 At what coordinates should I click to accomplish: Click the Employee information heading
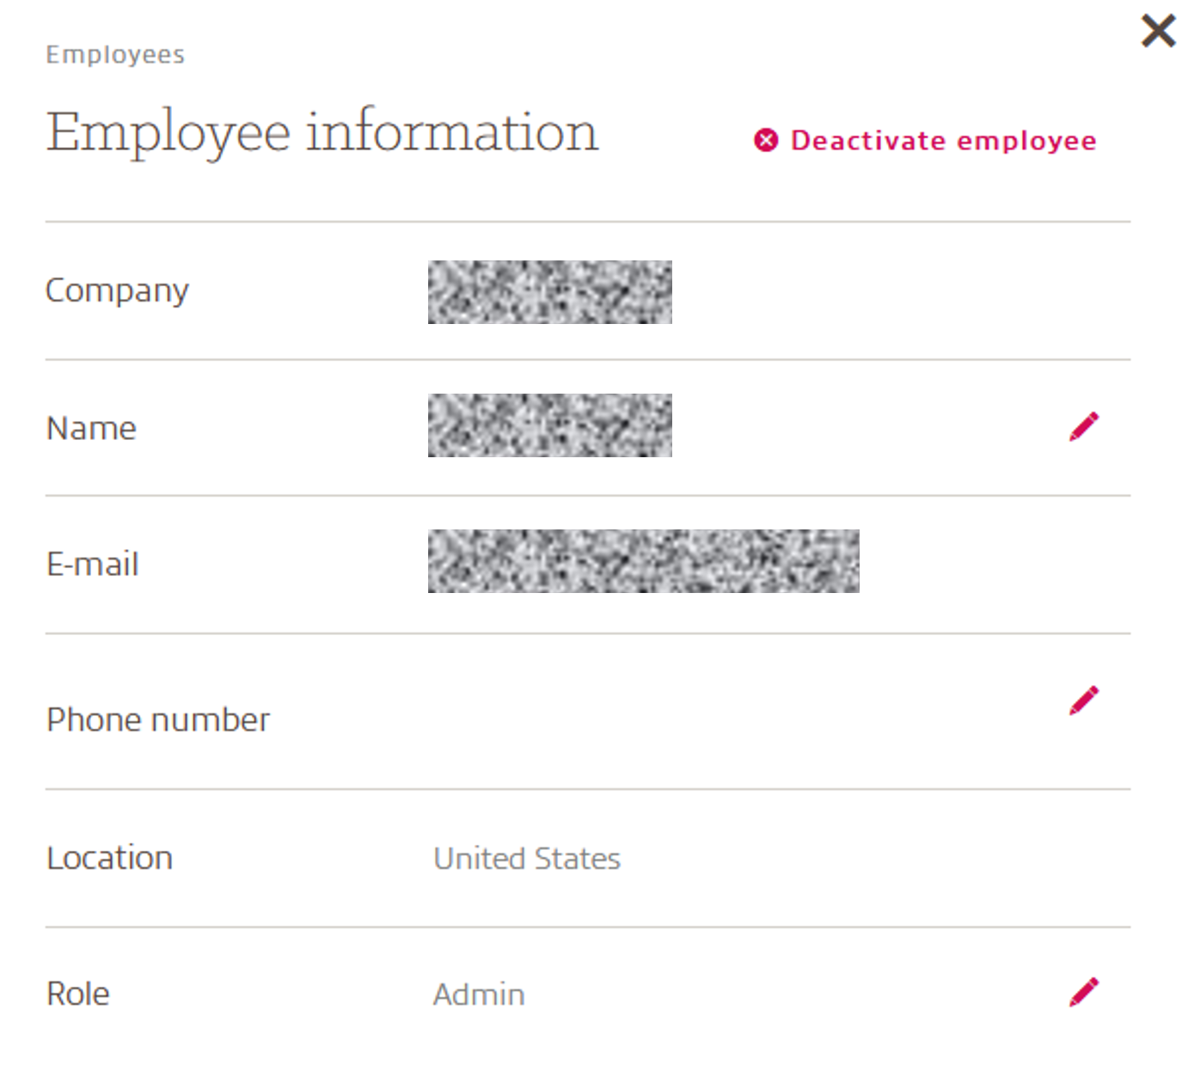(321, 132)
